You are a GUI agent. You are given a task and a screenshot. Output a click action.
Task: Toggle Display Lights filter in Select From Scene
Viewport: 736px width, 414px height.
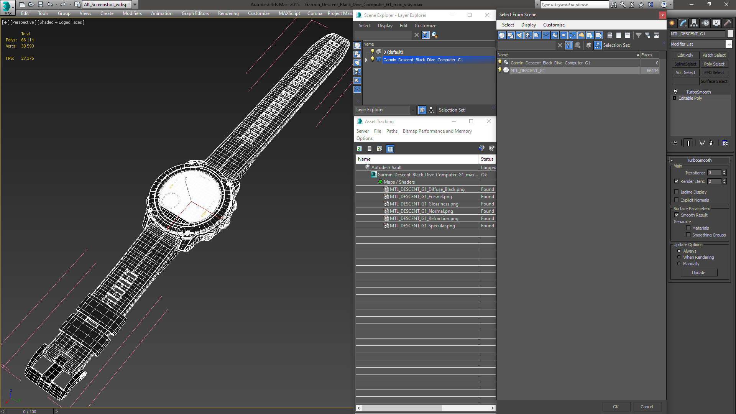[519, 35]
